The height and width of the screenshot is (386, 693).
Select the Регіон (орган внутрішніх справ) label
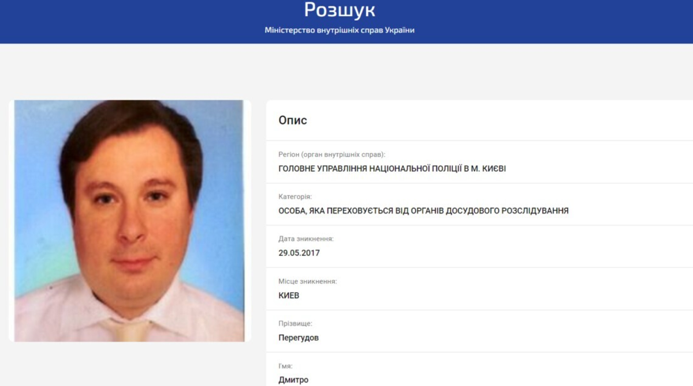tap(331, 154)
